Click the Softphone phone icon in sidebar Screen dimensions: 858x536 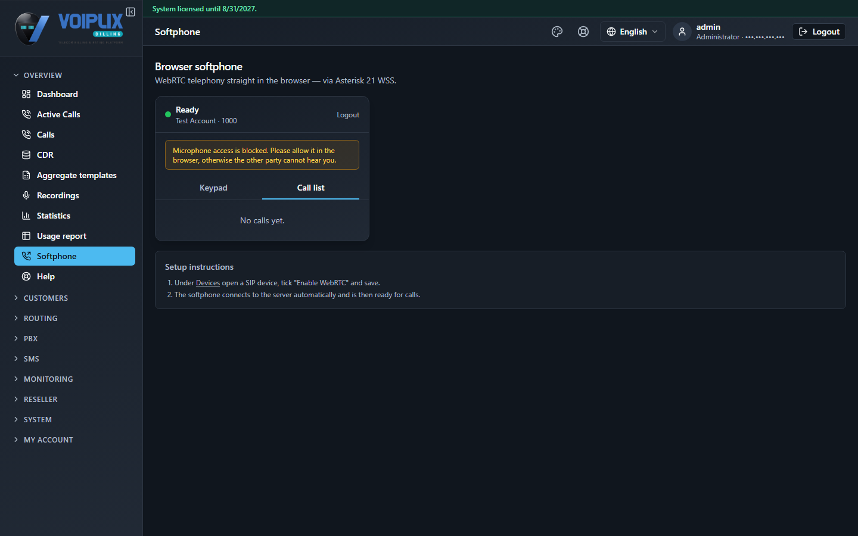(26, 256)
